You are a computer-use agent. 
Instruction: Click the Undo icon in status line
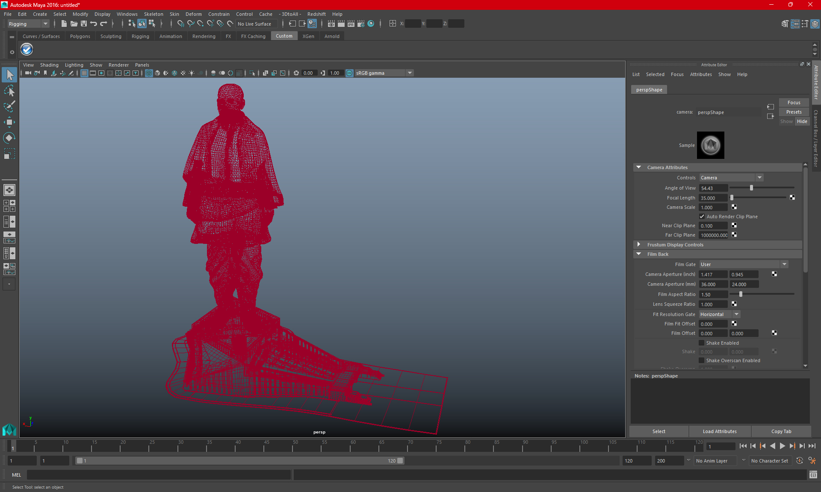(94, 24)
